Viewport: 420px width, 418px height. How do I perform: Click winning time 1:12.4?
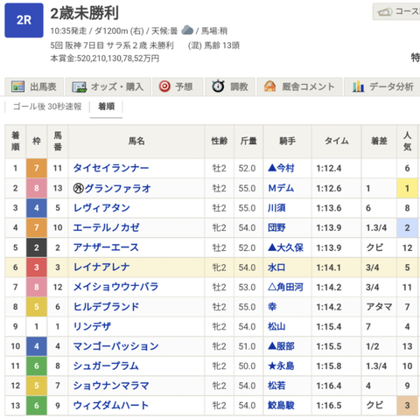pos(329,168)
